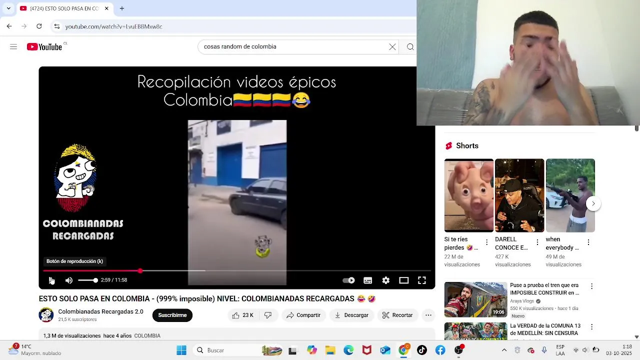The image size is (640, 360).
Task: Open options for 'DARELL CONOCE E...' Short
Action: point(537,242)
